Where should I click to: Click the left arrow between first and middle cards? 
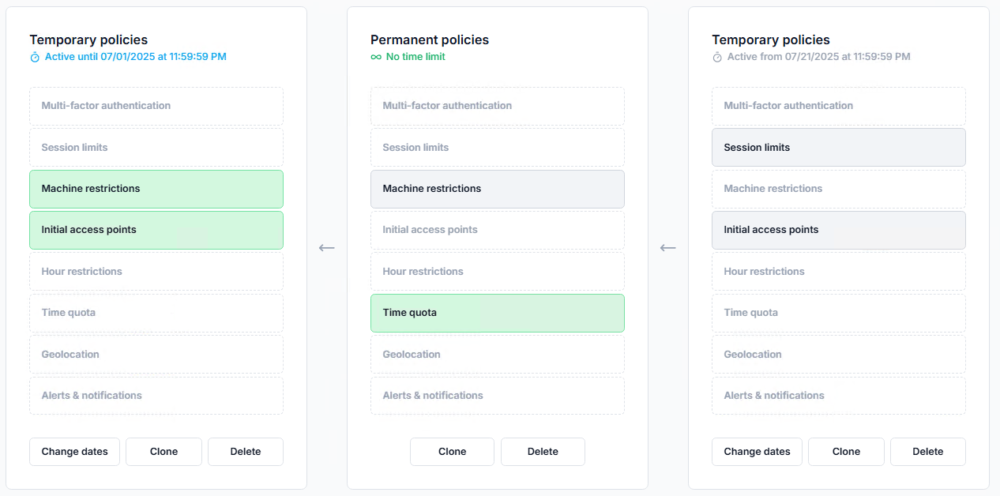point(327,248)
